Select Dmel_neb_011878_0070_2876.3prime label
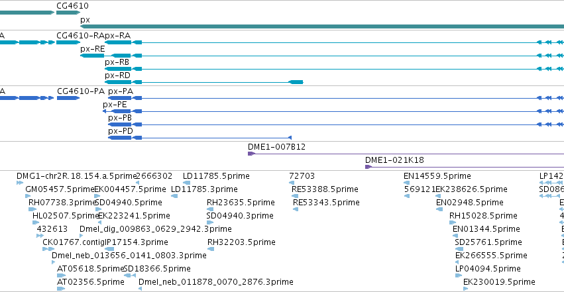564x292 pixels. click(216, 282)
